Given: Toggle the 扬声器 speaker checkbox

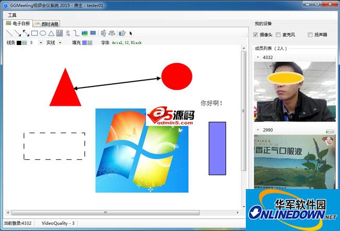Looking at the screenshot, I should (x=310, y=35).
